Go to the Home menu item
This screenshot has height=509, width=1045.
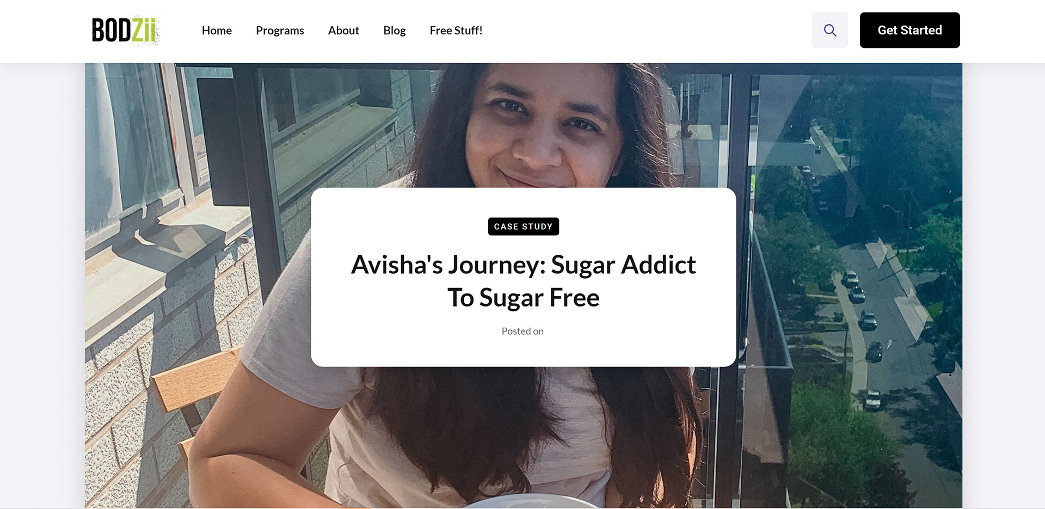point(217,30)
